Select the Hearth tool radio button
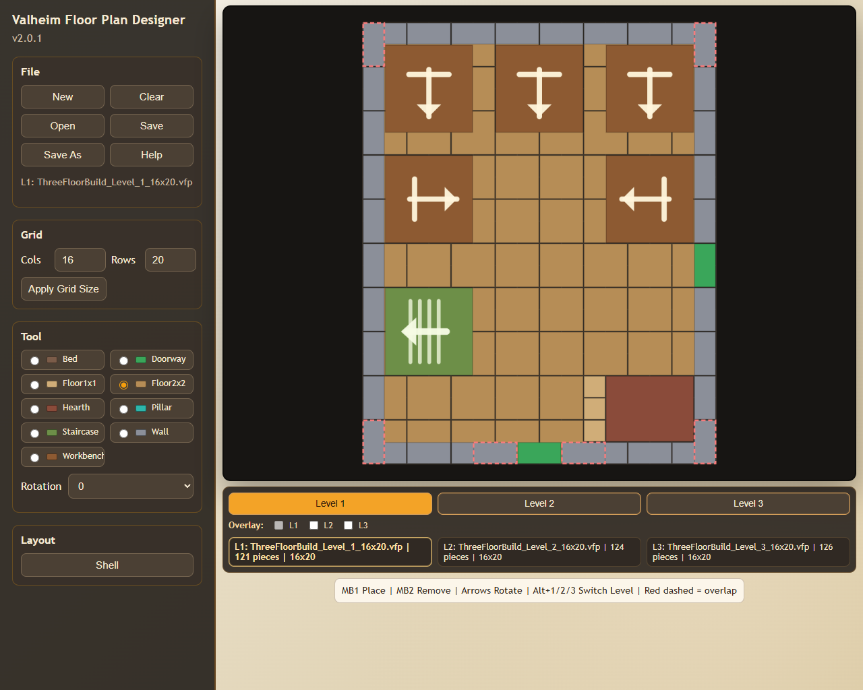Screen dimensions: 863x690 click(34, 409)
